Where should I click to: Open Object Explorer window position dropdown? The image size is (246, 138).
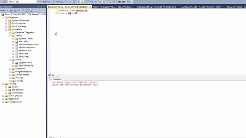click(39, 7)
